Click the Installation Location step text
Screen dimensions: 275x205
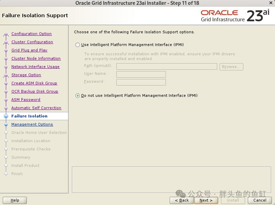[x=31, y=141]
